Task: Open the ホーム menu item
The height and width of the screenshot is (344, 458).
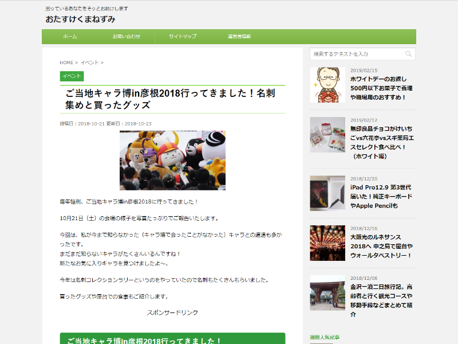Action: click(x=70, y=37)
